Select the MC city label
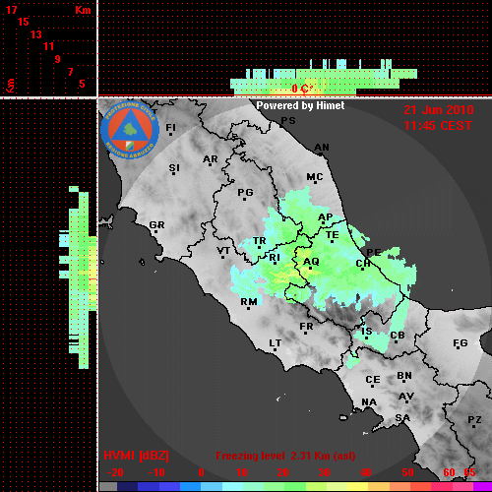The image size is (492, 492). (x=315, y=177)
